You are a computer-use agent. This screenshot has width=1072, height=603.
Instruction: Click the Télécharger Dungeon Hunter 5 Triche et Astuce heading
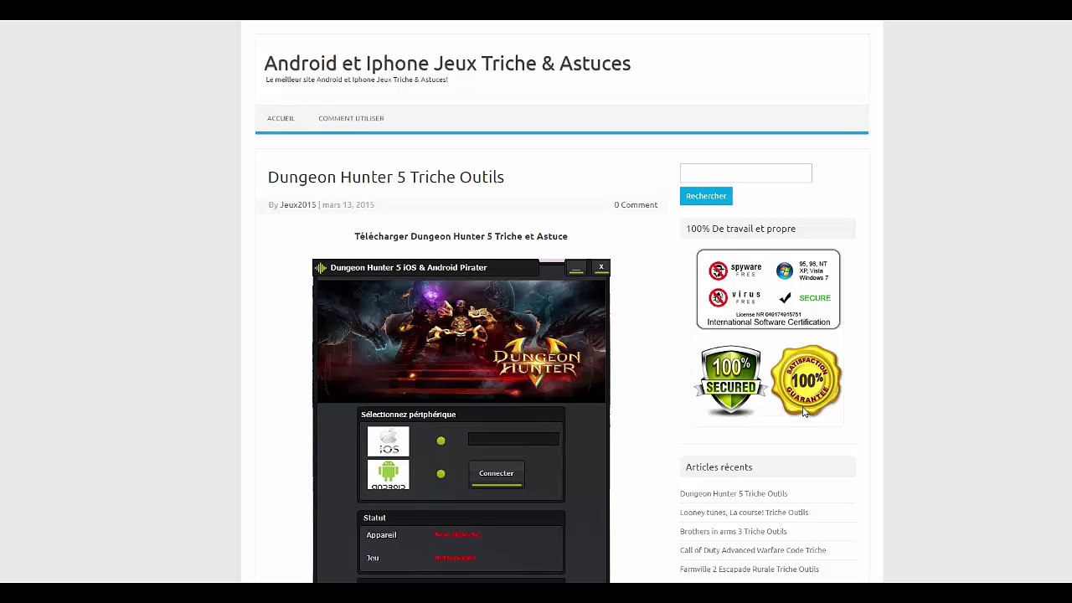461,236
